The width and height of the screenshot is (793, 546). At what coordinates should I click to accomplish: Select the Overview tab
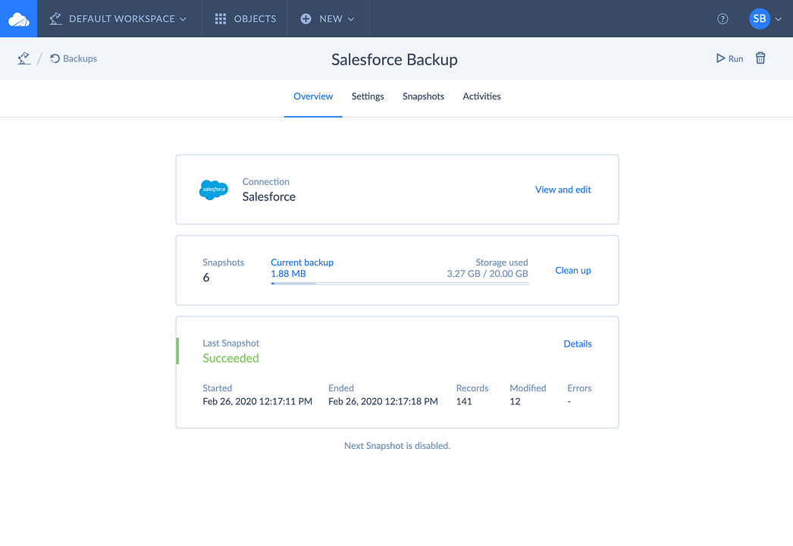point(313,96)
